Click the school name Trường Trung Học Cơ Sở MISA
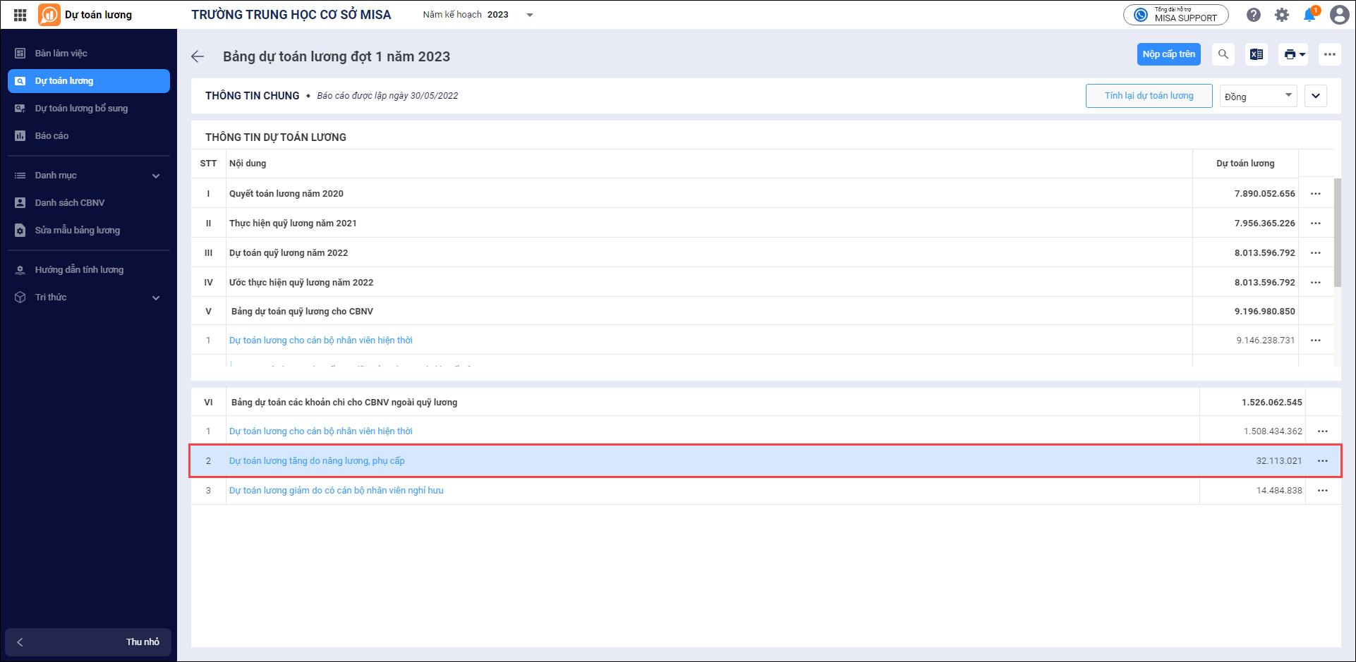This screenshot has height=662, width=1356. coord(291,15)
